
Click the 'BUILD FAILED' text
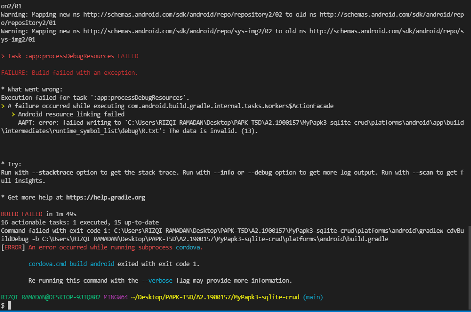(x=22, y=214)
